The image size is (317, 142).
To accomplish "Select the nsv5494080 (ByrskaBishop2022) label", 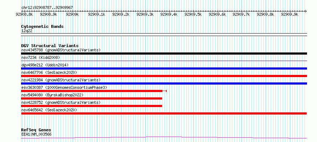I will click(52, 95).
